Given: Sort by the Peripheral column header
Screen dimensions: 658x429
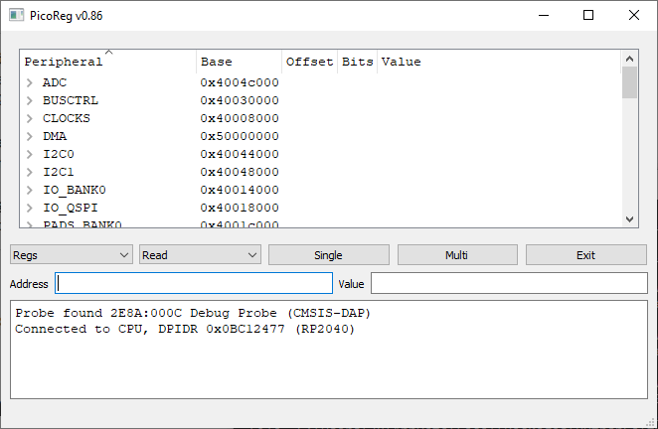Looking at the screenshot, I should coord(107,62).
